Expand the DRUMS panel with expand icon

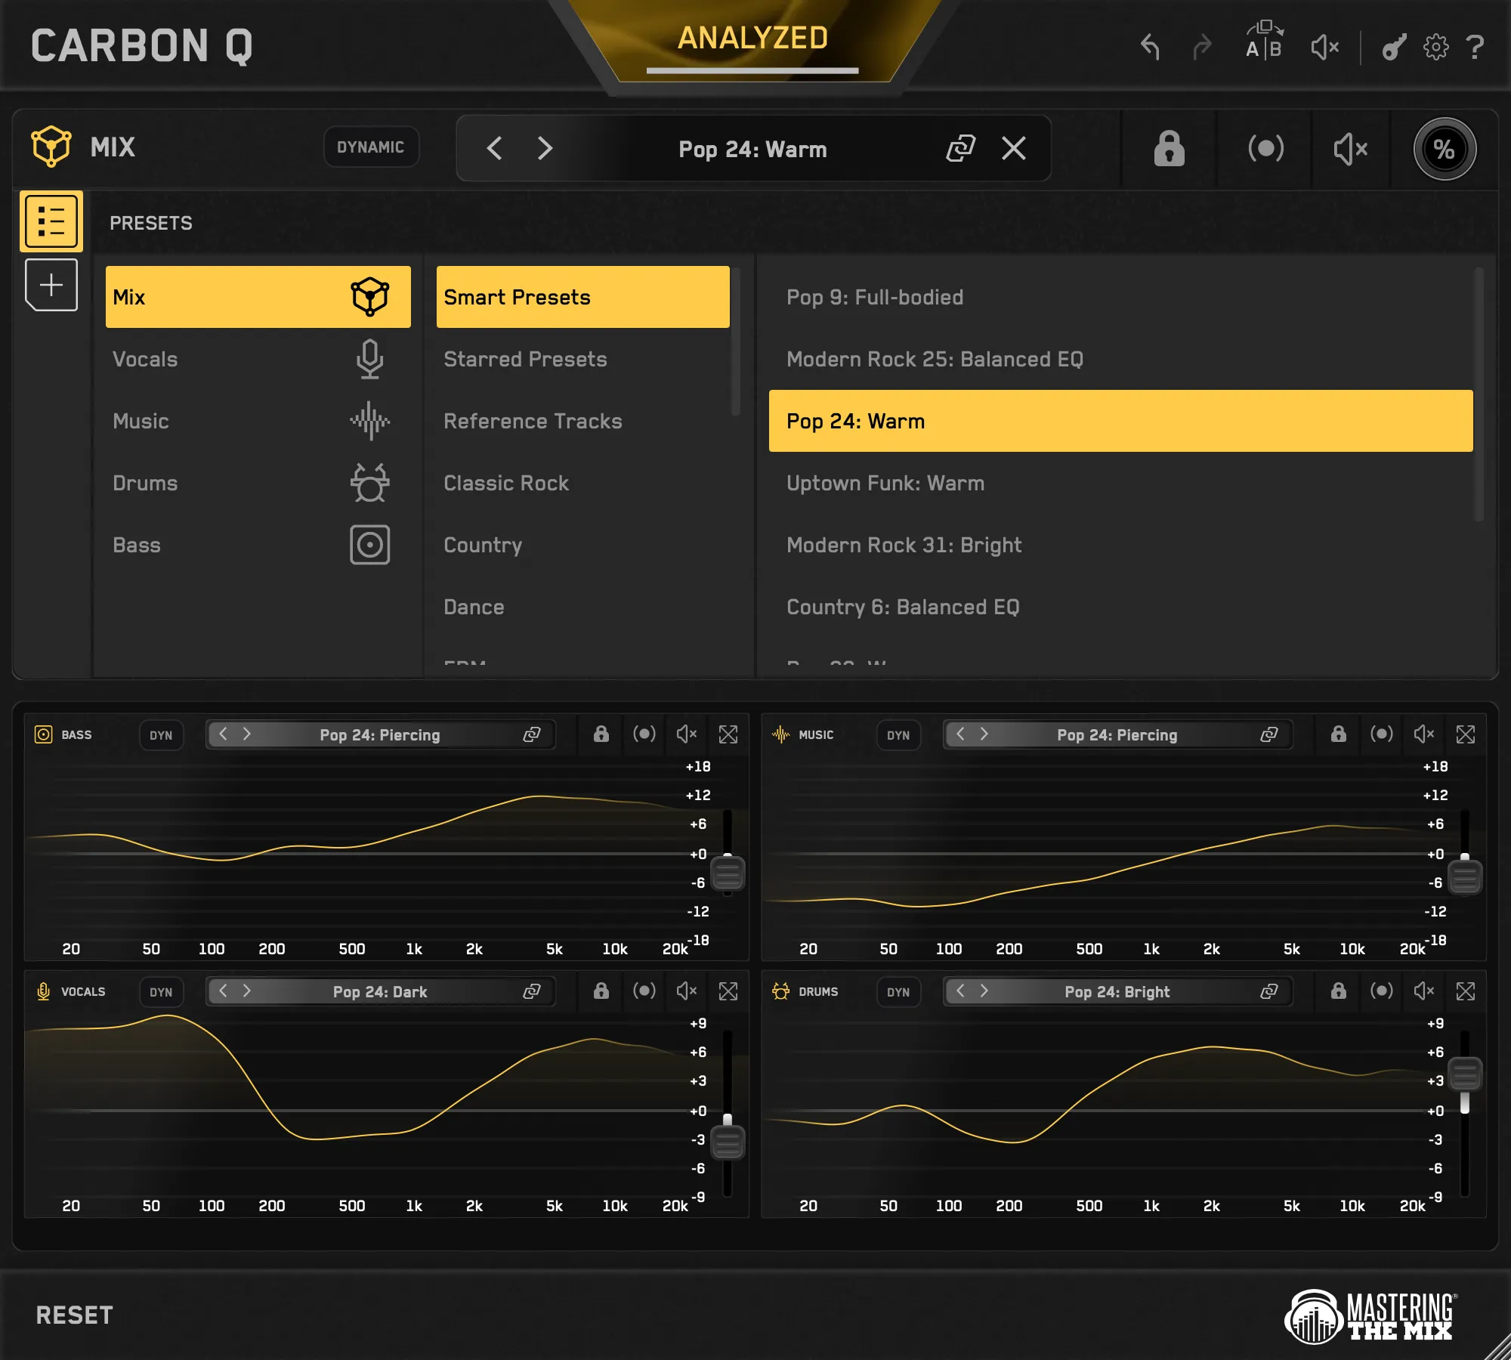pos(1466,991)
